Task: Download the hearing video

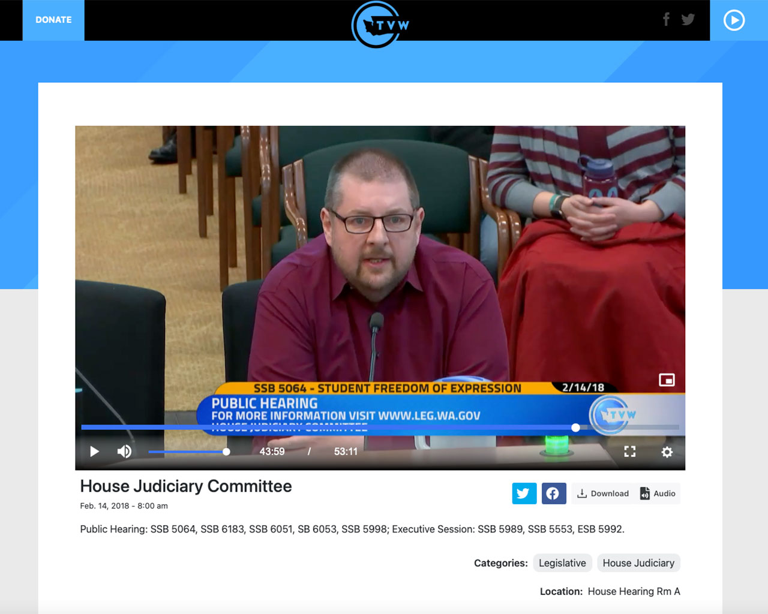Action: click(x=603, y=493)
